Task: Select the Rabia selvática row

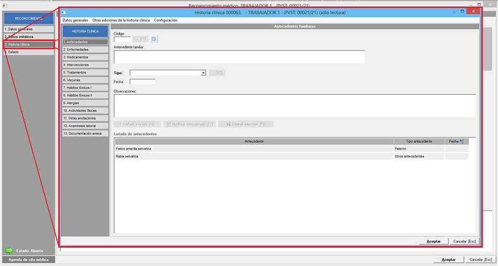Action: coord(292,156)
